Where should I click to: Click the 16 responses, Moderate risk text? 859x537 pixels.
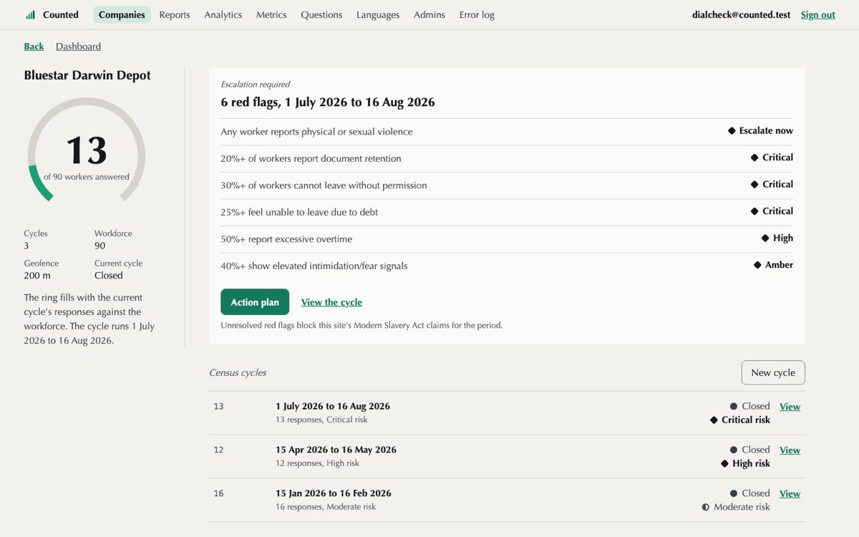pyautogui.click(x=326, y=507)
